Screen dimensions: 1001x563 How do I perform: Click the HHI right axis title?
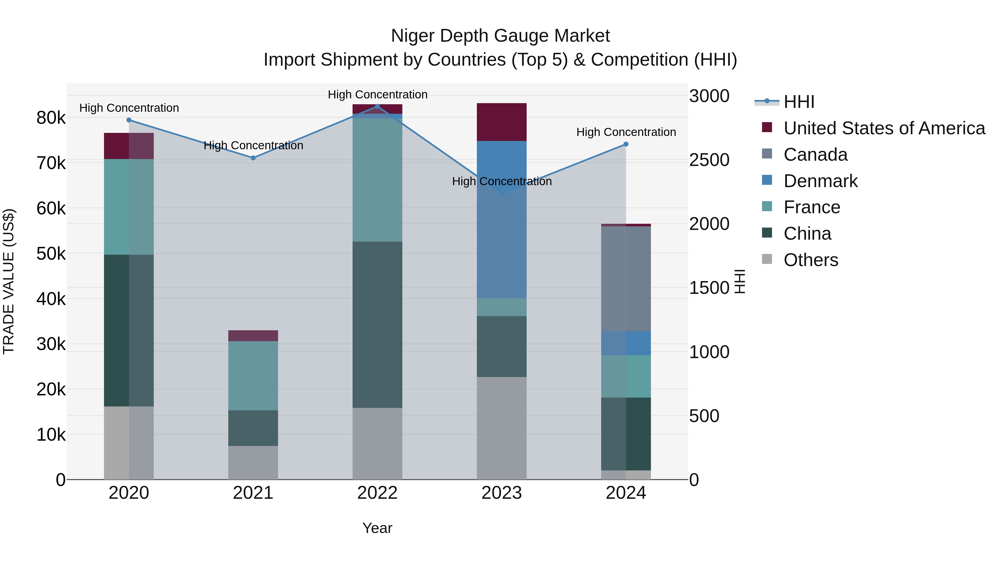click(739, 281)
